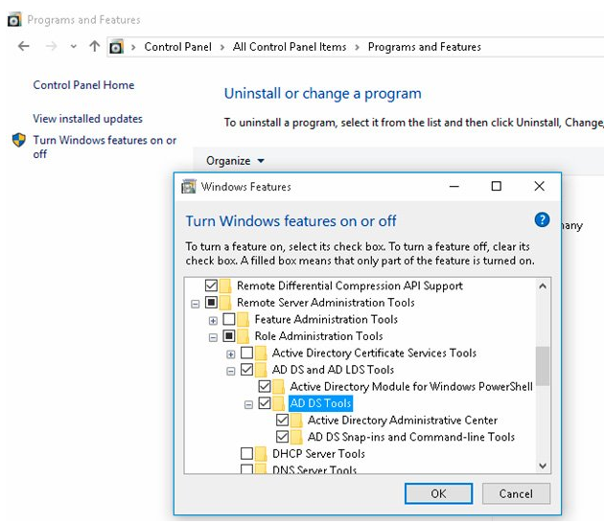Enable Feature Administration Tools checkbox

229,319
